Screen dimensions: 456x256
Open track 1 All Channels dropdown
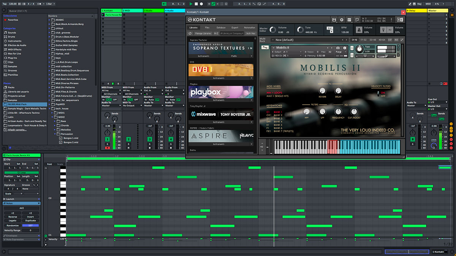[x=111, y=94]
